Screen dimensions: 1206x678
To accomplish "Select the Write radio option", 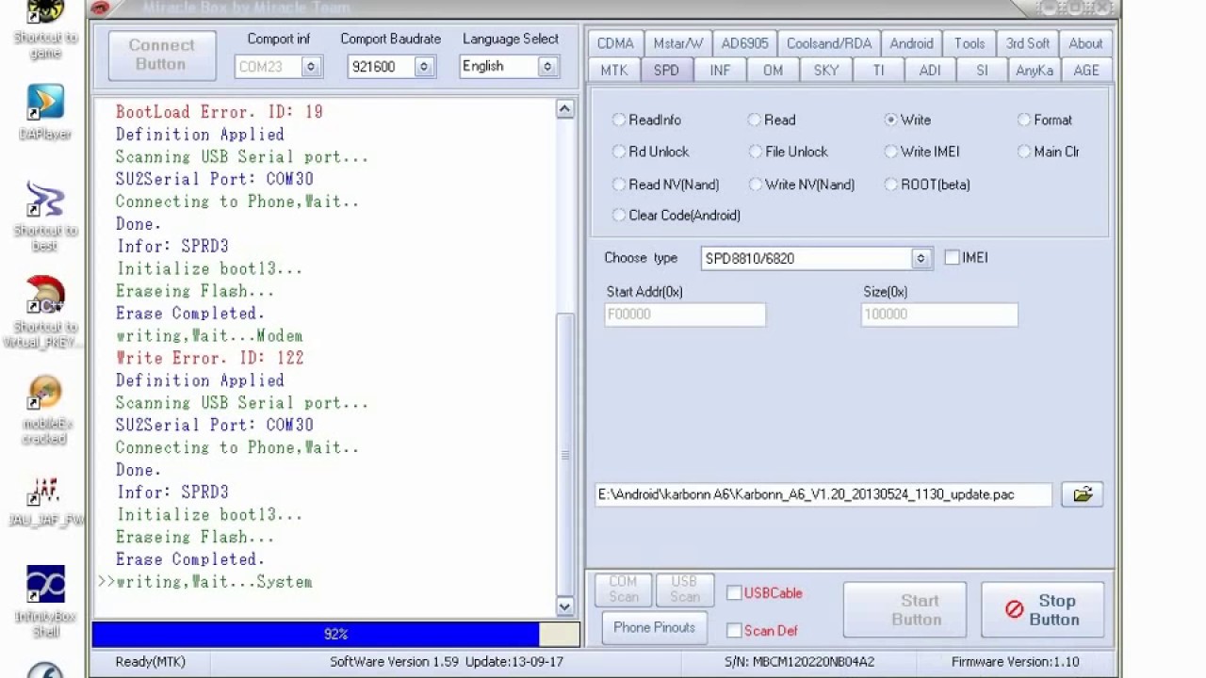I will click(x=907, y=120).
